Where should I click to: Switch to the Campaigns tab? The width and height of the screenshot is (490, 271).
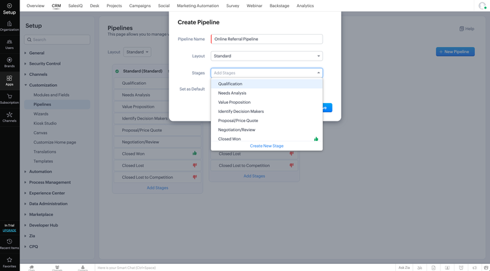(x=140, y=6)
